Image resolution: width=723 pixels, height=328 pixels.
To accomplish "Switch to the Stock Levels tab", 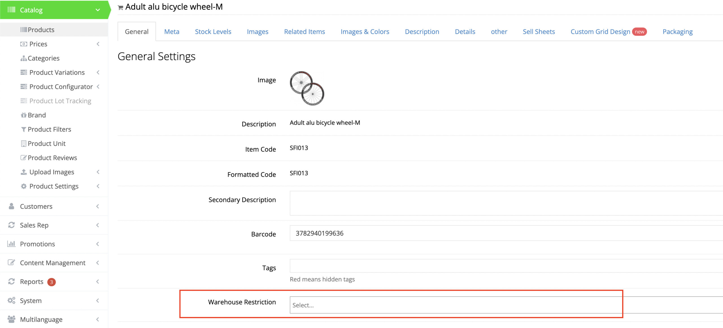I will point(213,32).
